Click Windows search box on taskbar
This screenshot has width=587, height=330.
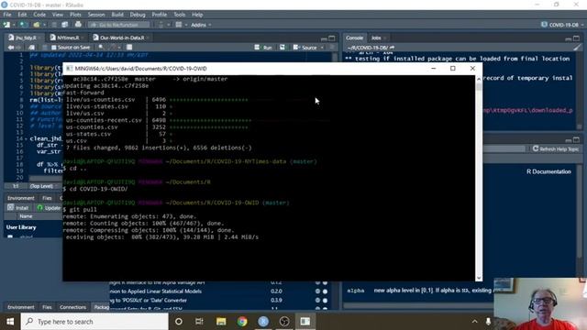coord(95,322)
